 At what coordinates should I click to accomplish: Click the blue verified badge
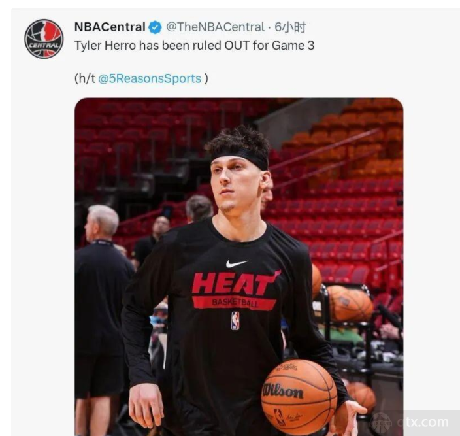click(155, 27)
